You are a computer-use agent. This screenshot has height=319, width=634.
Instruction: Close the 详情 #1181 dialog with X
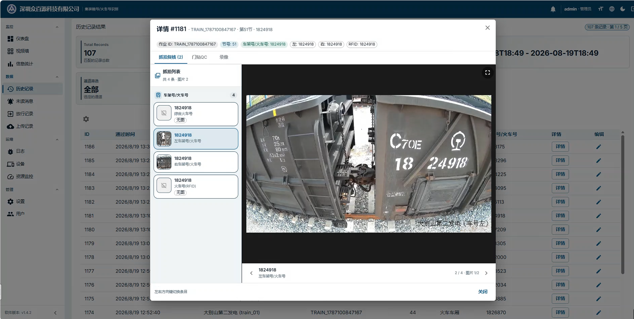[x=487, y=28]
